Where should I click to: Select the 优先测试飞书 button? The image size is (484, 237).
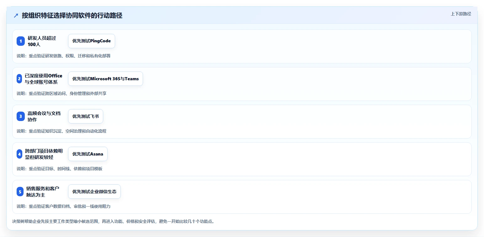[x=86, y=116]
